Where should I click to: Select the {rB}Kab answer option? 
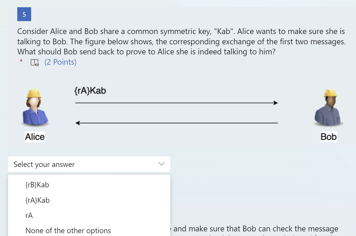(x=37, y=184)
